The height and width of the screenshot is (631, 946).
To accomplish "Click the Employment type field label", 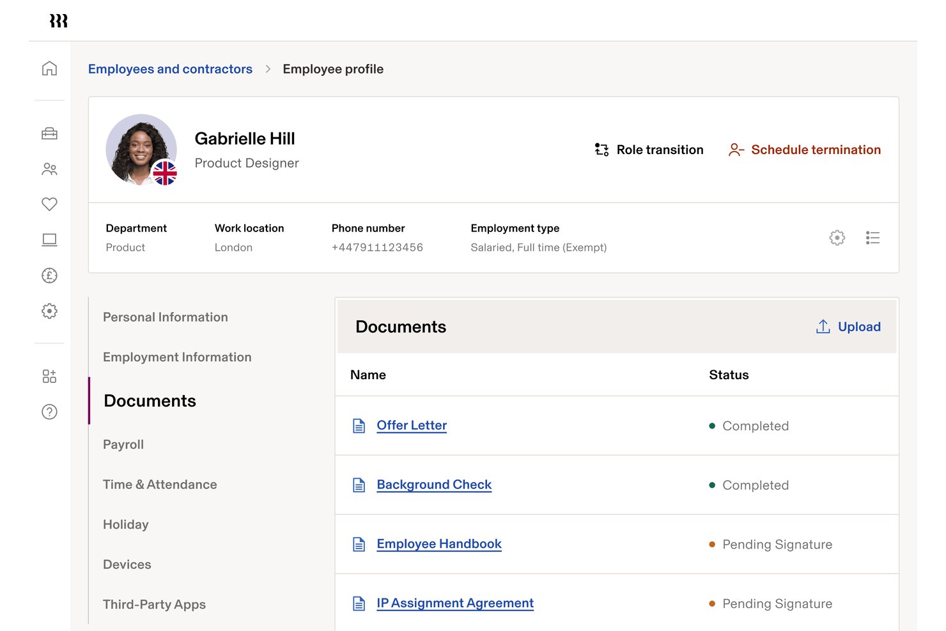I will [x=515, y=228].
